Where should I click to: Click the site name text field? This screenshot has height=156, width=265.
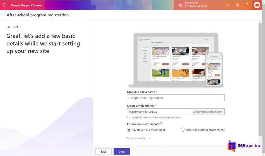[x=176, y=98]
